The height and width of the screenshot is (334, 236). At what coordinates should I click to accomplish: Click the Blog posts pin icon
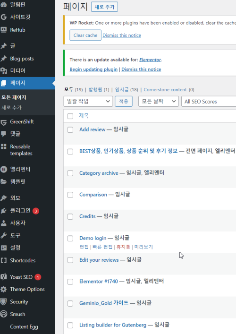[3, 59]
